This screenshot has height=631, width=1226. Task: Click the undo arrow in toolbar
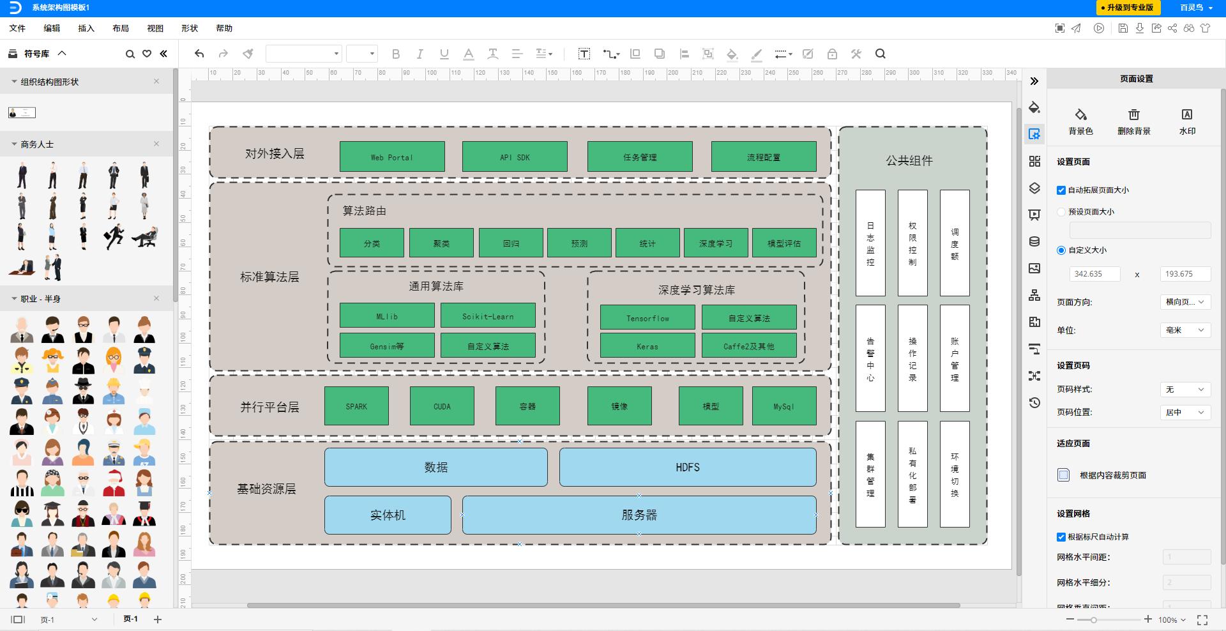(199, 54)
